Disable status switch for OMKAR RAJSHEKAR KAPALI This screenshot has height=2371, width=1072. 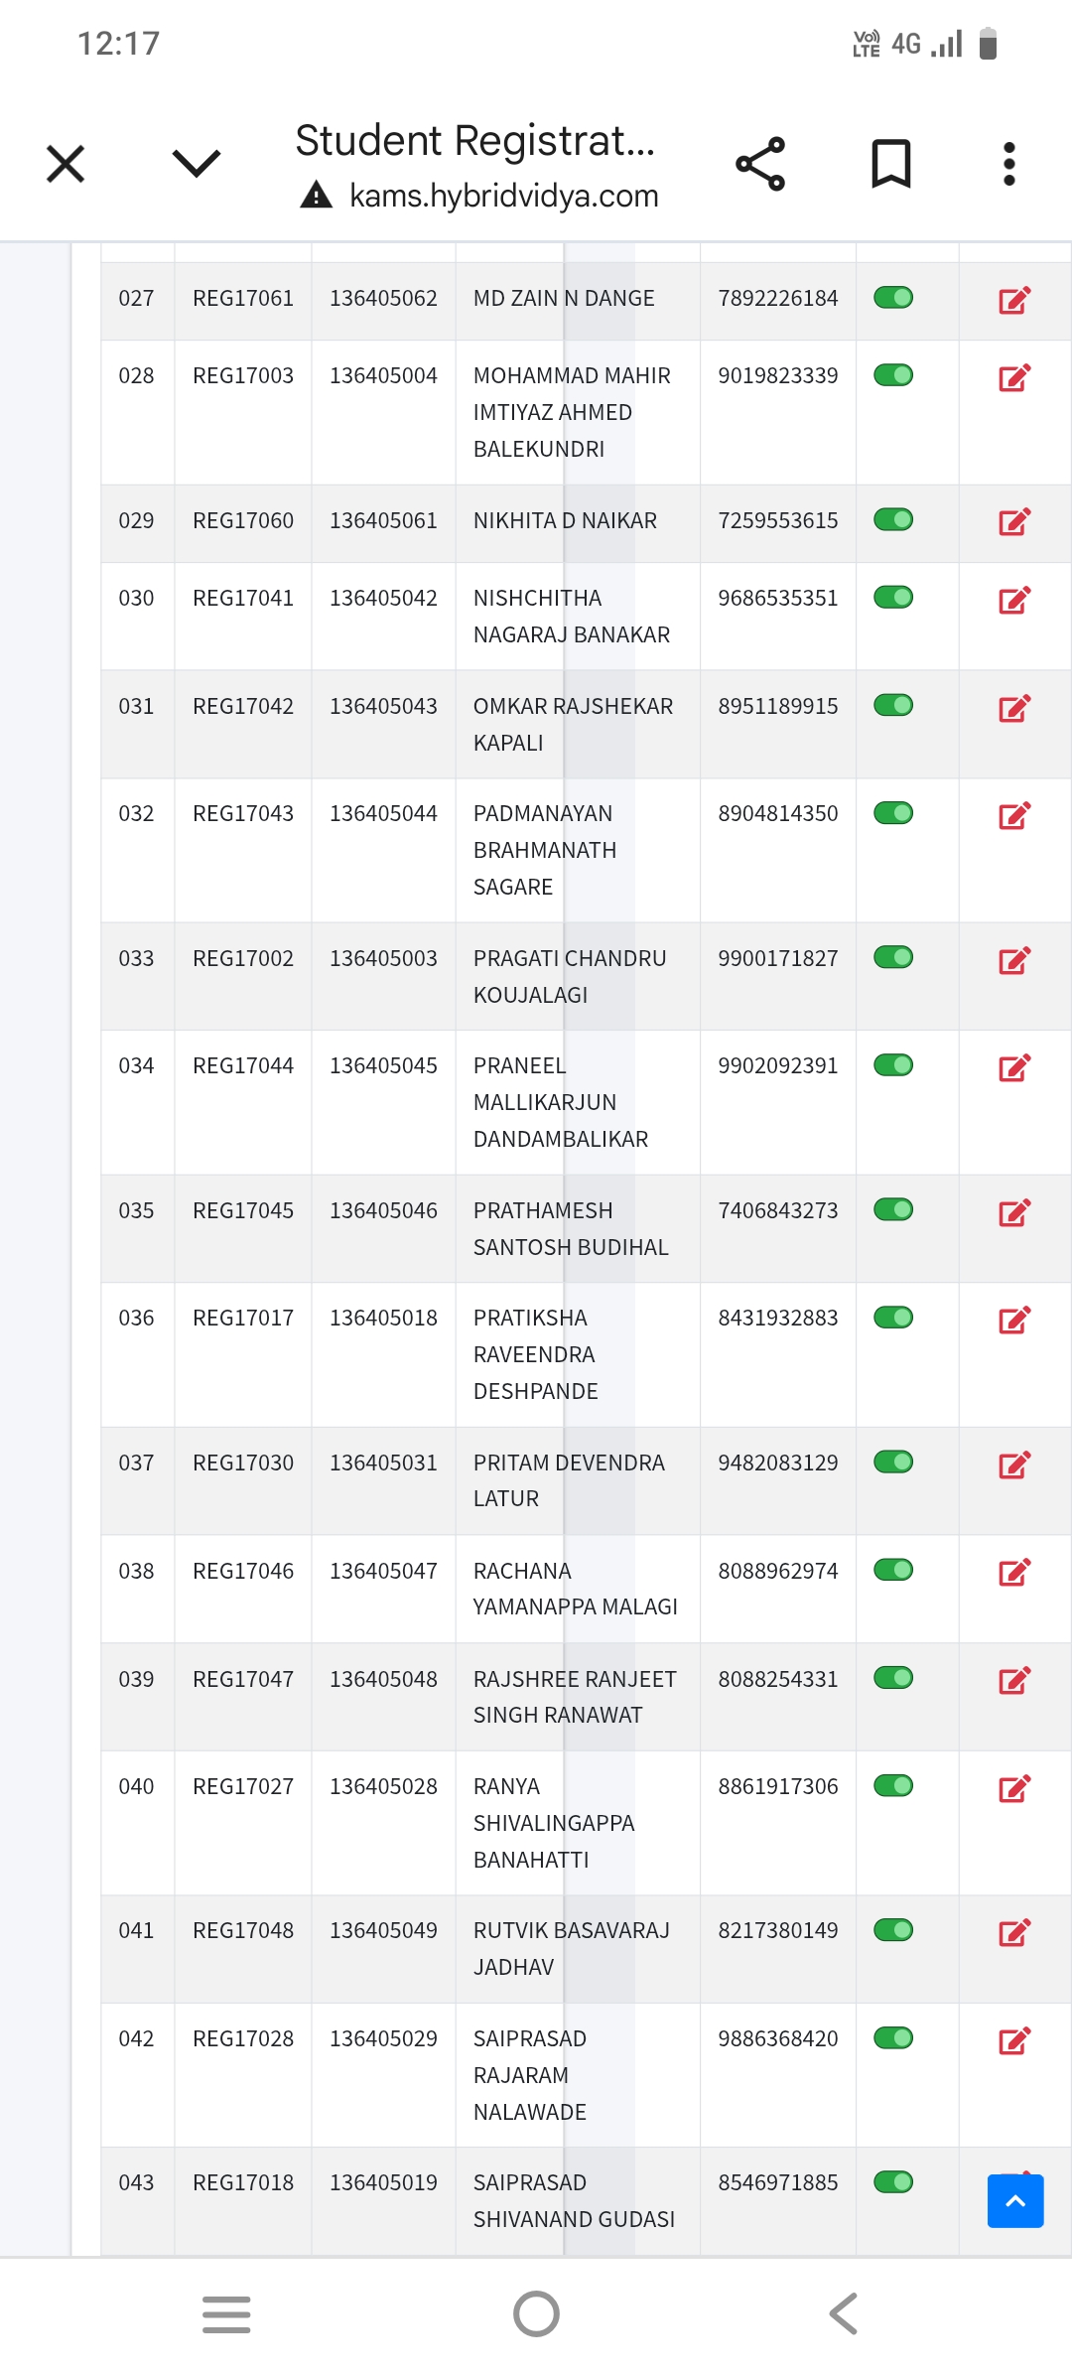click(893, 706)
